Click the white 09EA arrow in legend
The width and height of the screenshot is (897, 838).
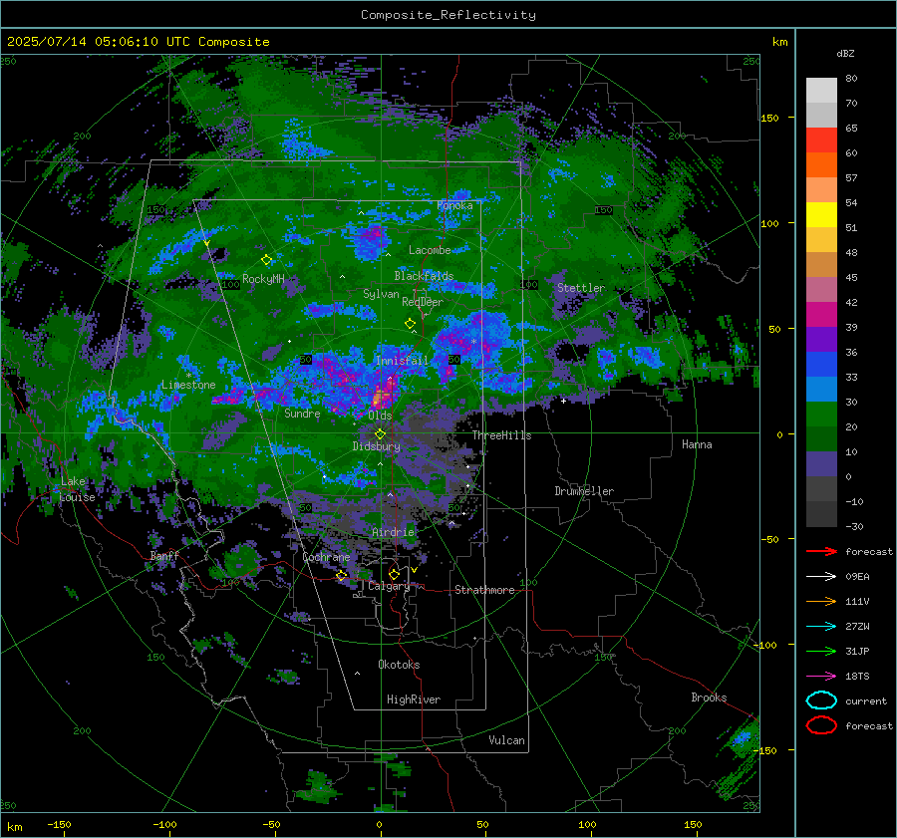821,577
